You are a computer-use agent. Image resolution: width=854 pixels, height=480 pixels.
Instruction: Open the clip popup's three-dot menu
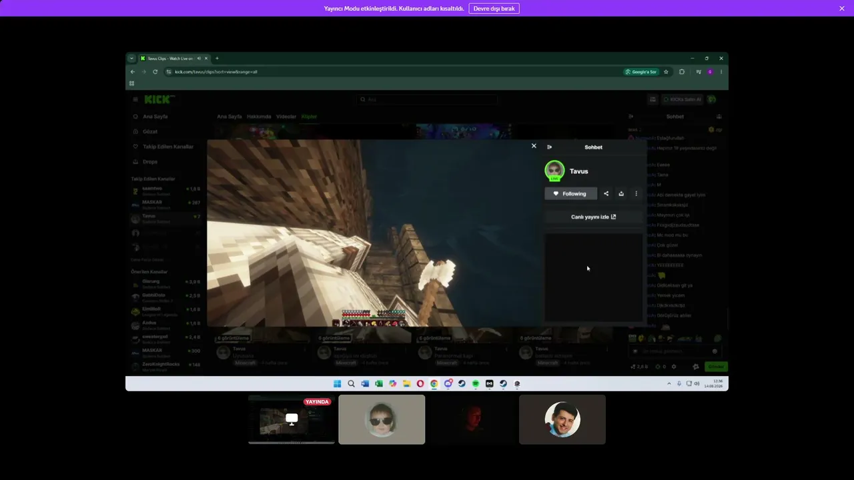636,194
